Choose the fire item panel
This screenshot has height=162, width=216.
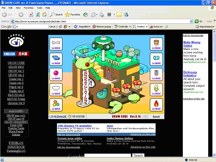[x=156, y=105]
